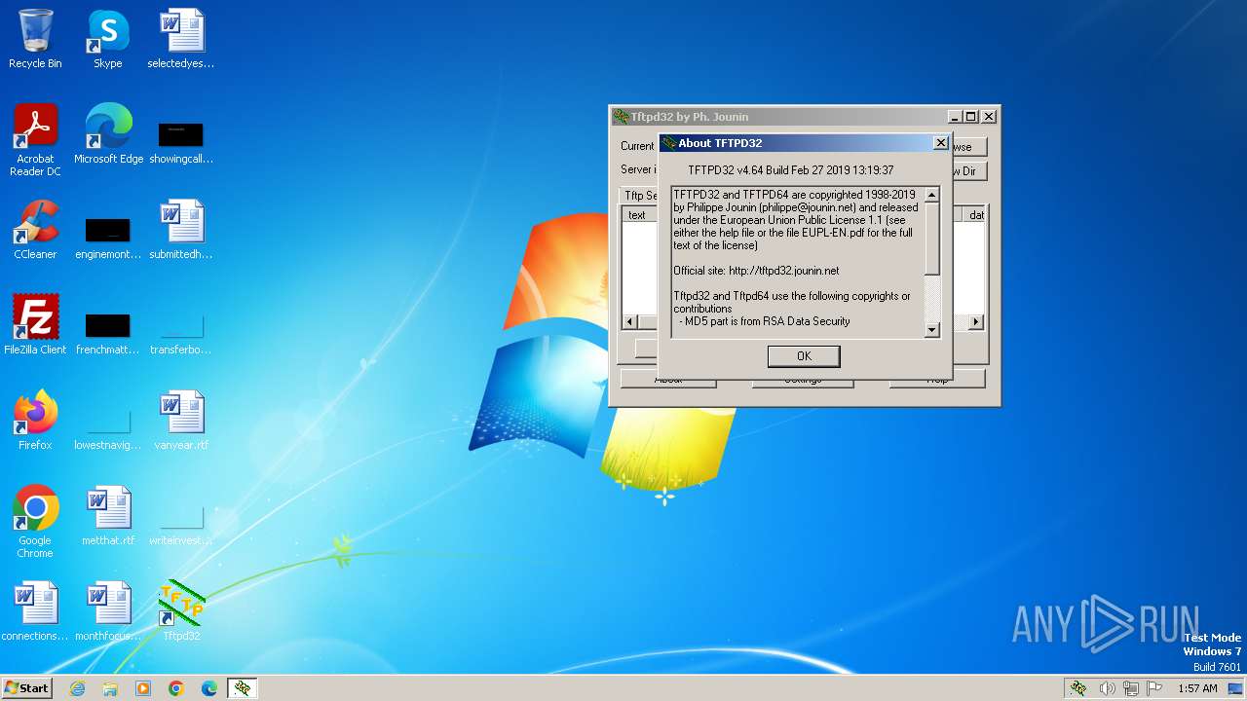1247x701 pixels.
Task: Open Windows Explorer from taskbar
Action: tap(110, 688)
